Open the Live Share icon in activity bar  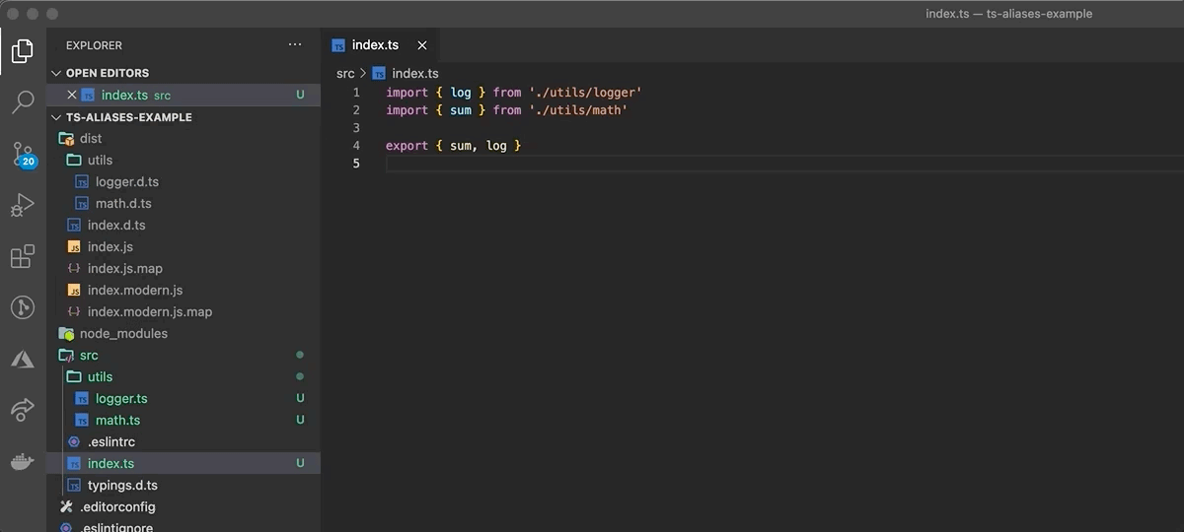point(23,410)
